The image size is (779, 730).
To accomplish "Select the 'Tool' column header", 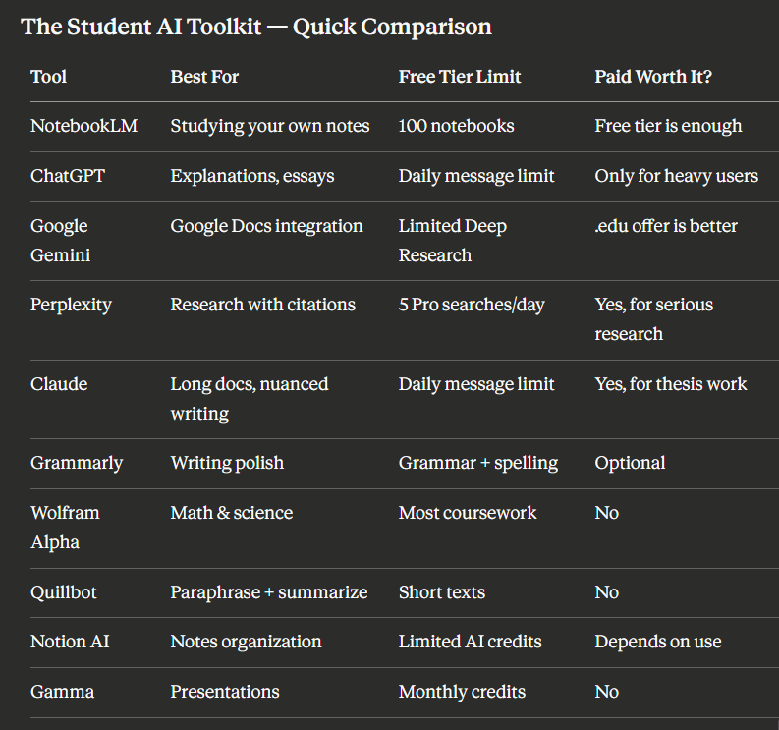I will (49, 77).
